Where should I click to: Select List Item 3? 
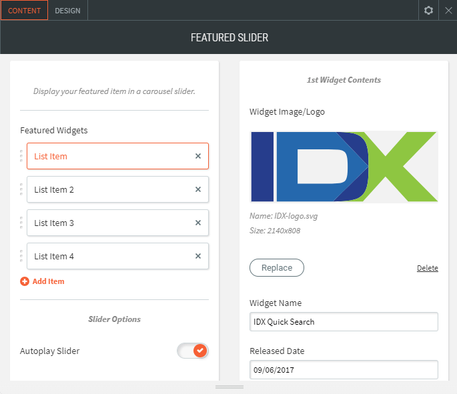pos(117,223)
